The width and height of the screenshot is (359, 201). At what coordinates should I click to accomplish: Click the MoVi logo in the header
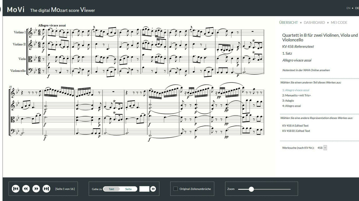click(16, 10)
